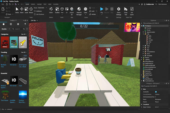Click the Color tool swatch
170x113 pixels.
[x=85, y=9]
